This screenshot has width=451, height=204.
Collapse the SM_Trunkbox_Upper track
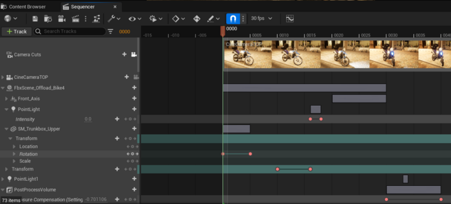(7, 129)
